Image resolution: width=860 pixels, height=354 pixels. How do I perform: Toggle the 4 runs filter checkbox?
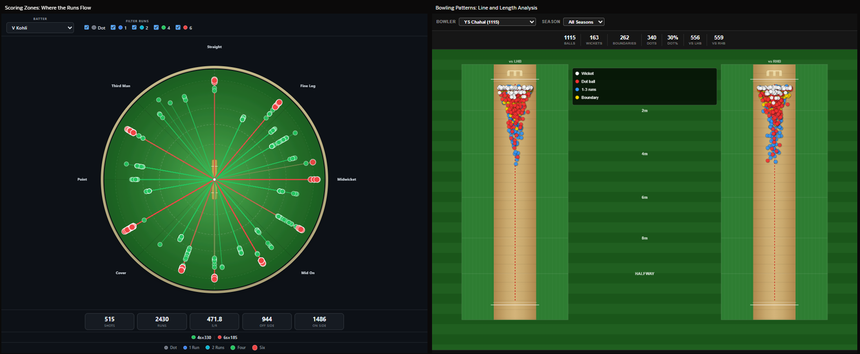156,27
